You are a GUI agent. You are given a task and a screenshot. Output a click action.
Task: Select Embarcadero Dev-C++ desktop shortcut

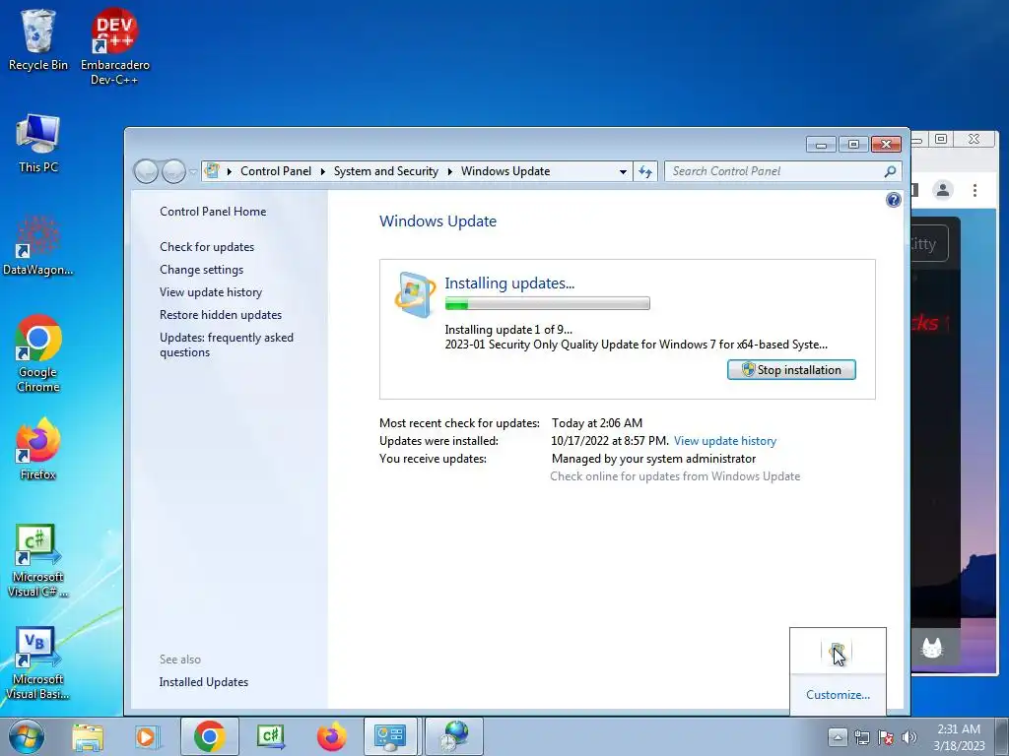pyautogui.click(x=114, y=46)
